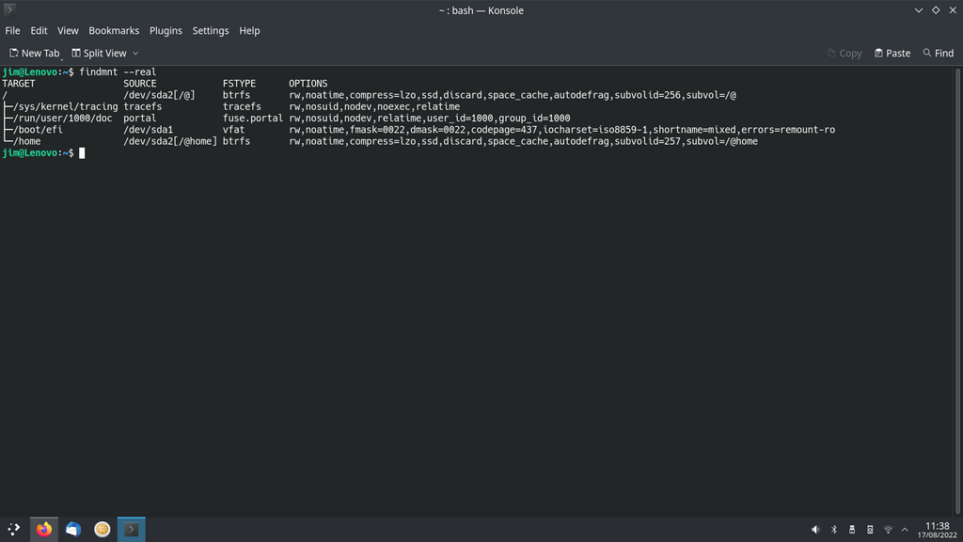Click the Find toolbar button

click(x=938, y=54)
